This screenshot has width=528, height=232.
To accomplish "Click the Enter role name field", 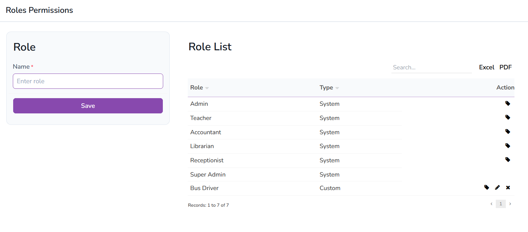I will [x=88, y=81].
